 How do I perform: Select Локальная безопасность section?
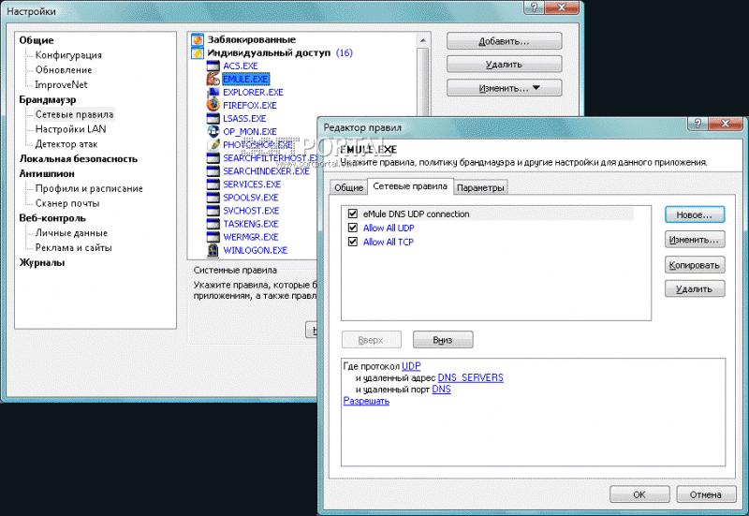tap(79, 158)
